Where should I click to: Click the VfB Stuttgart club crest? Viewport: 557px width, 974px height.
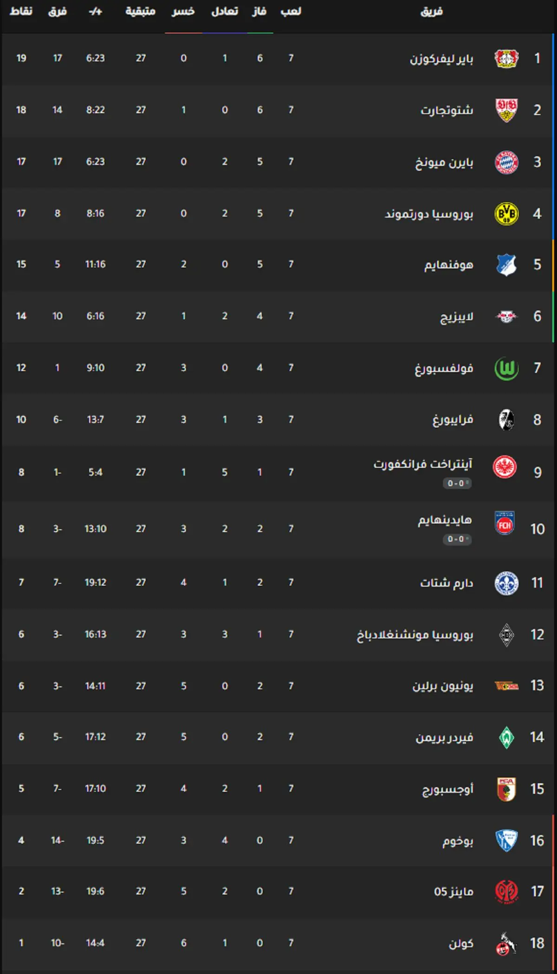coord(506,110)
